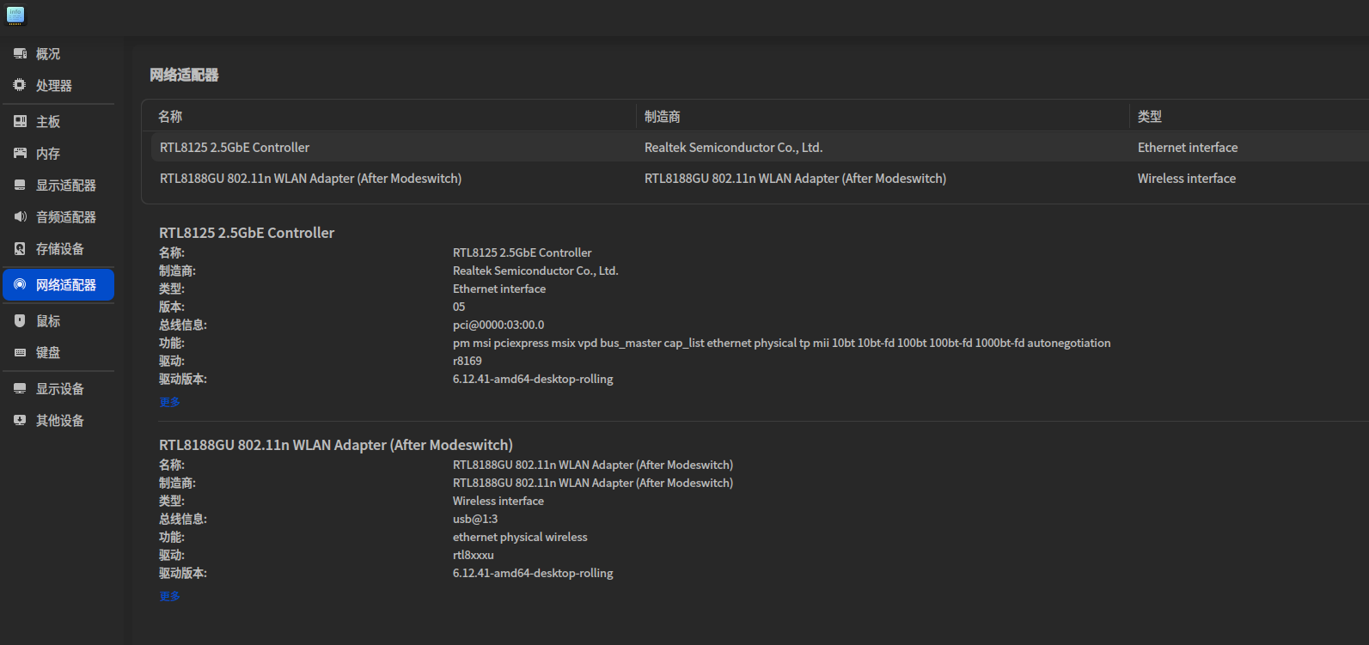Click version value 05
This screenshot has height=645, width=1369.
pyautogui.click(x=459, y=307)
